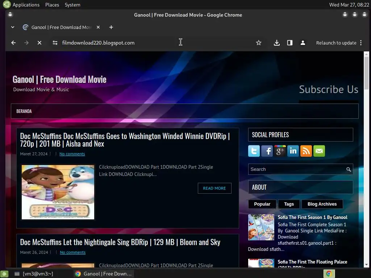Open Chrome three-dot menu

[361, 43]
